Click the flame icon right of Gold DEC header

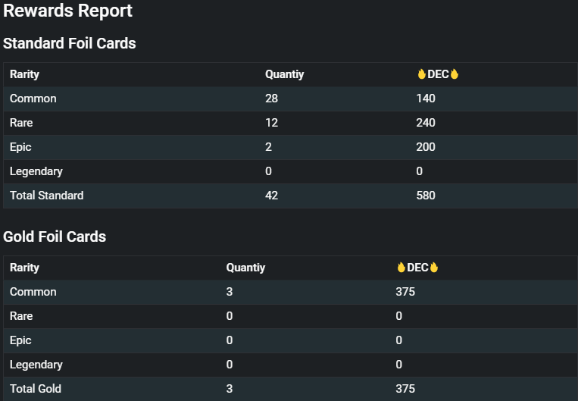click(434, 268)
